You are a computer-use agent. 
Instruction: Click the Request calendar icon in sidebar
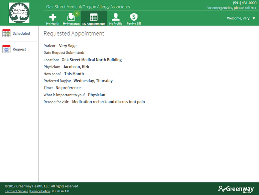6,49
